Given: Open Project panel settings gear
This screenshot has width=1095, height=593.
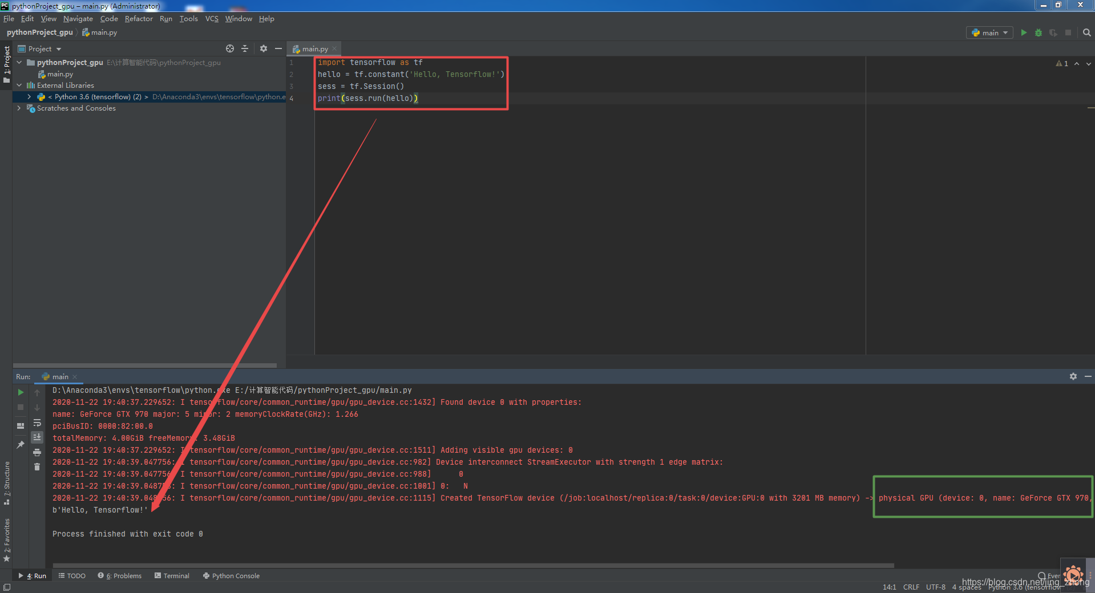Looking at the screenshot, I should click(x=264, y=49).
